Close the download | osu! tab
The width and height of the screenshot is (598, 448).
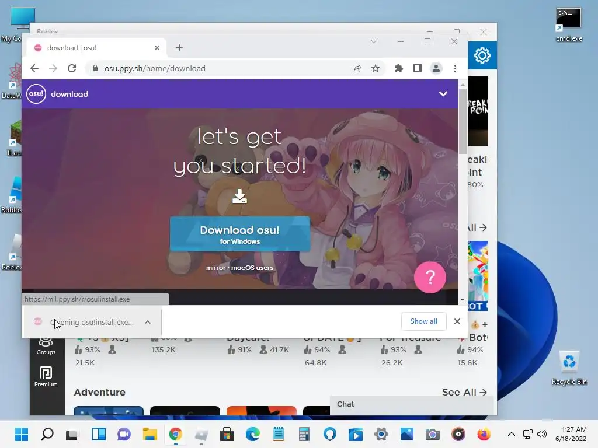pyautogui.click(x=157, y=48)
